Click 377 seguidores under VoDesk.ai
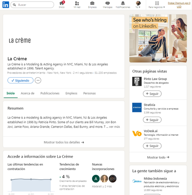The width and height of the screenshot is (192, 195). (x=152, y=139)
